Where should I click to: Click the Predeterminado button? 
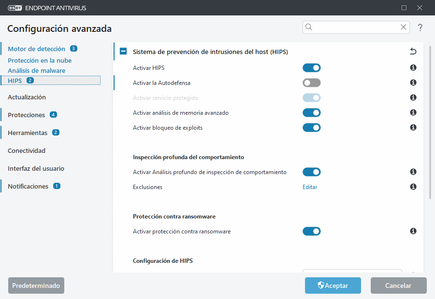(x=36, y=285)
